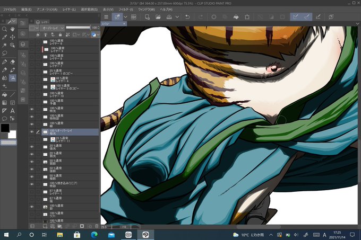Open Microsoft Edge from taskbar

pos(94,235)
